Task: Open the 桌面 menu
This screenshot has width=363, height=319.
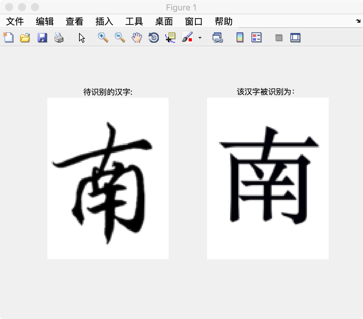Action: 164,21
